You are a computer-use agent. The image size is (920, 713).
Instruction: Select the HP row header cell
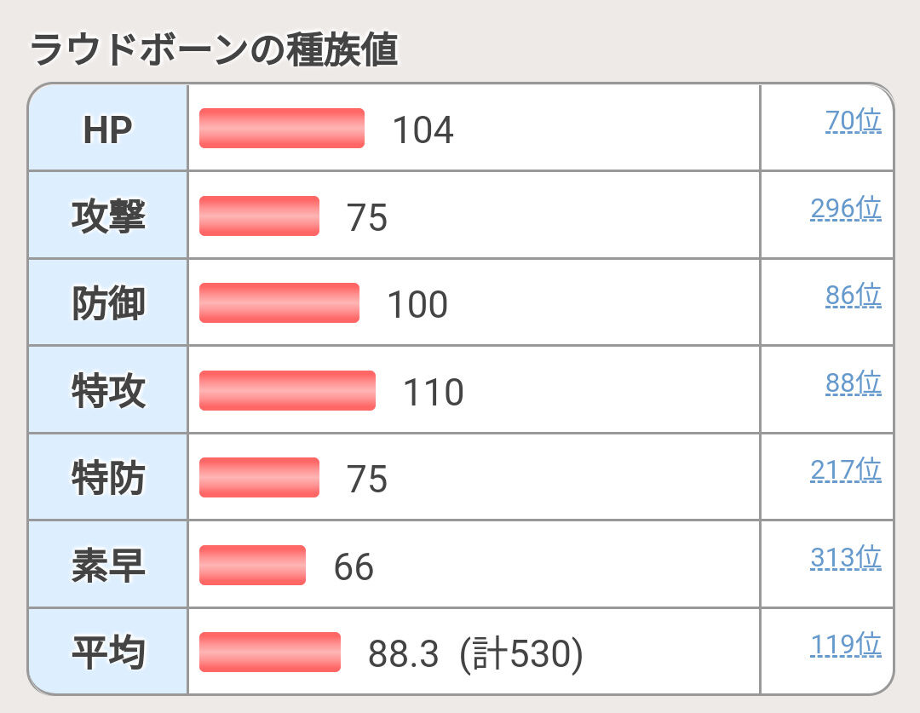point(108,128)
